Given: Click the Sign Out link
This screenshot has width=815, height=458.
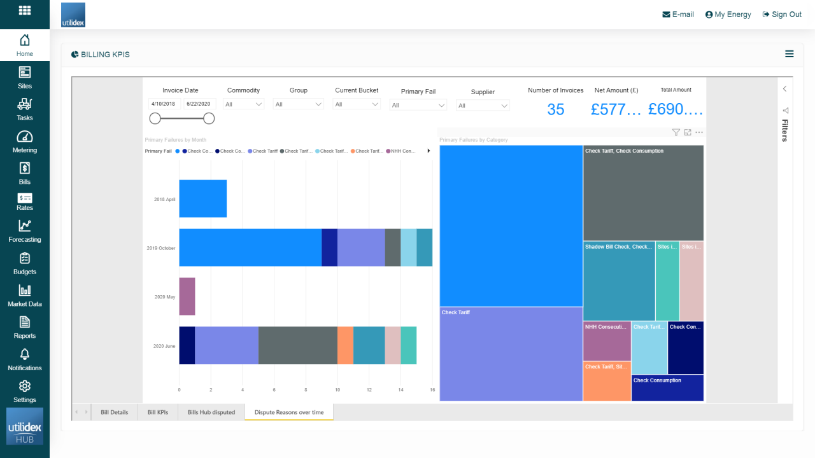Looking at the screenshot, I should 782,14.
